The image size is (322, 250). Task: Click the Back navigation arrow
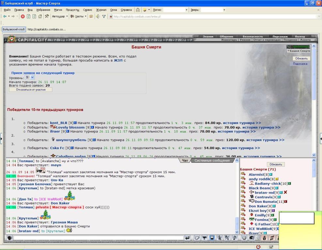click(5, 16)
